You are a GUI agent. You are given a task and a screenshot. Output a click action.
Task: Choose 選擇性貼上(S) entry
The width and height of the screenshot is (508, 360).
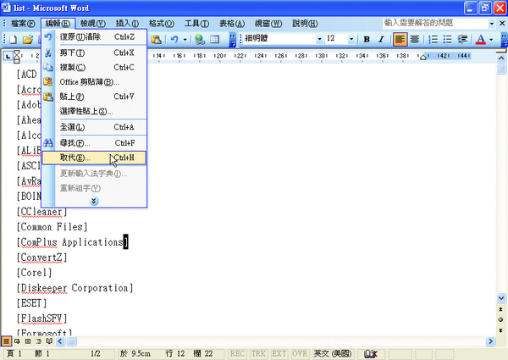94,112
